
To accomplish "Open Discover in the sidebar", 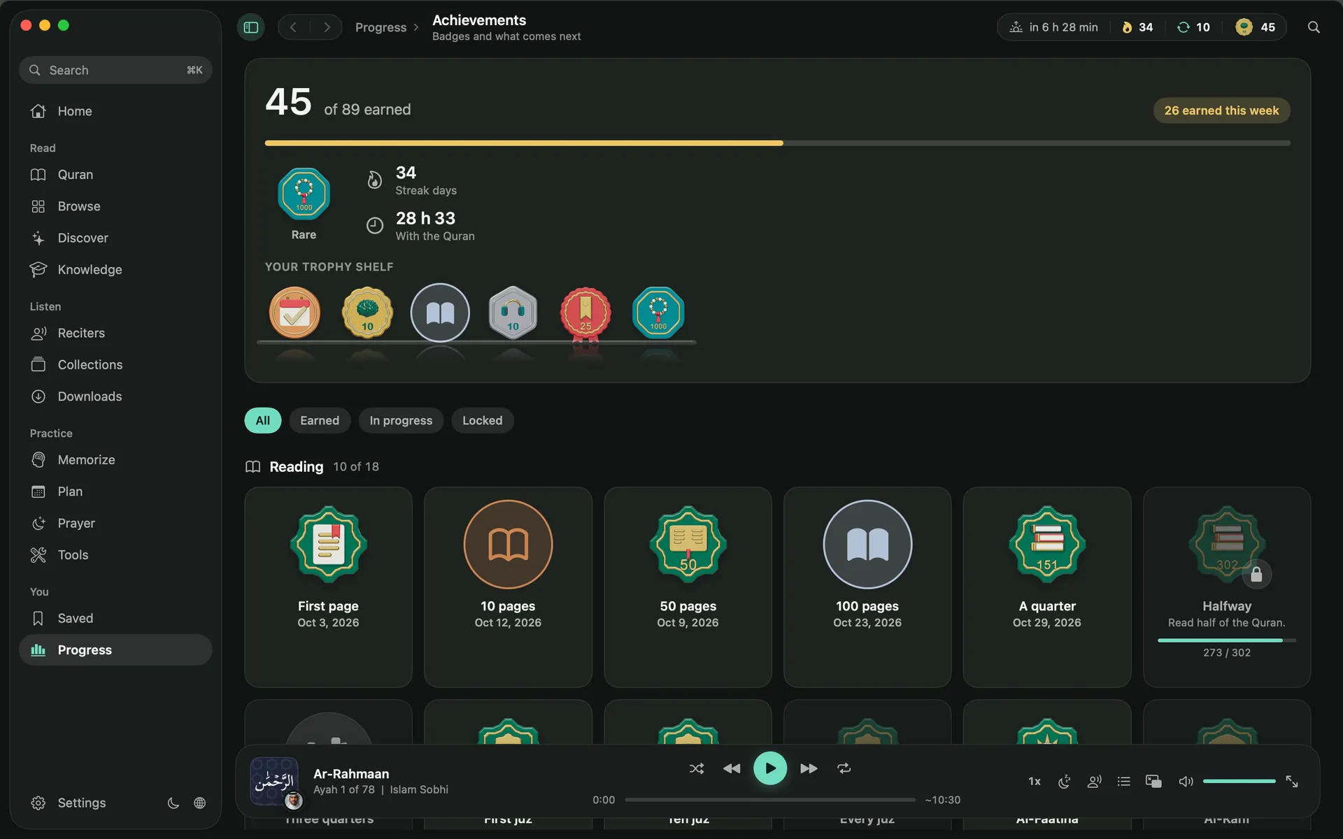I will (115, 238).
